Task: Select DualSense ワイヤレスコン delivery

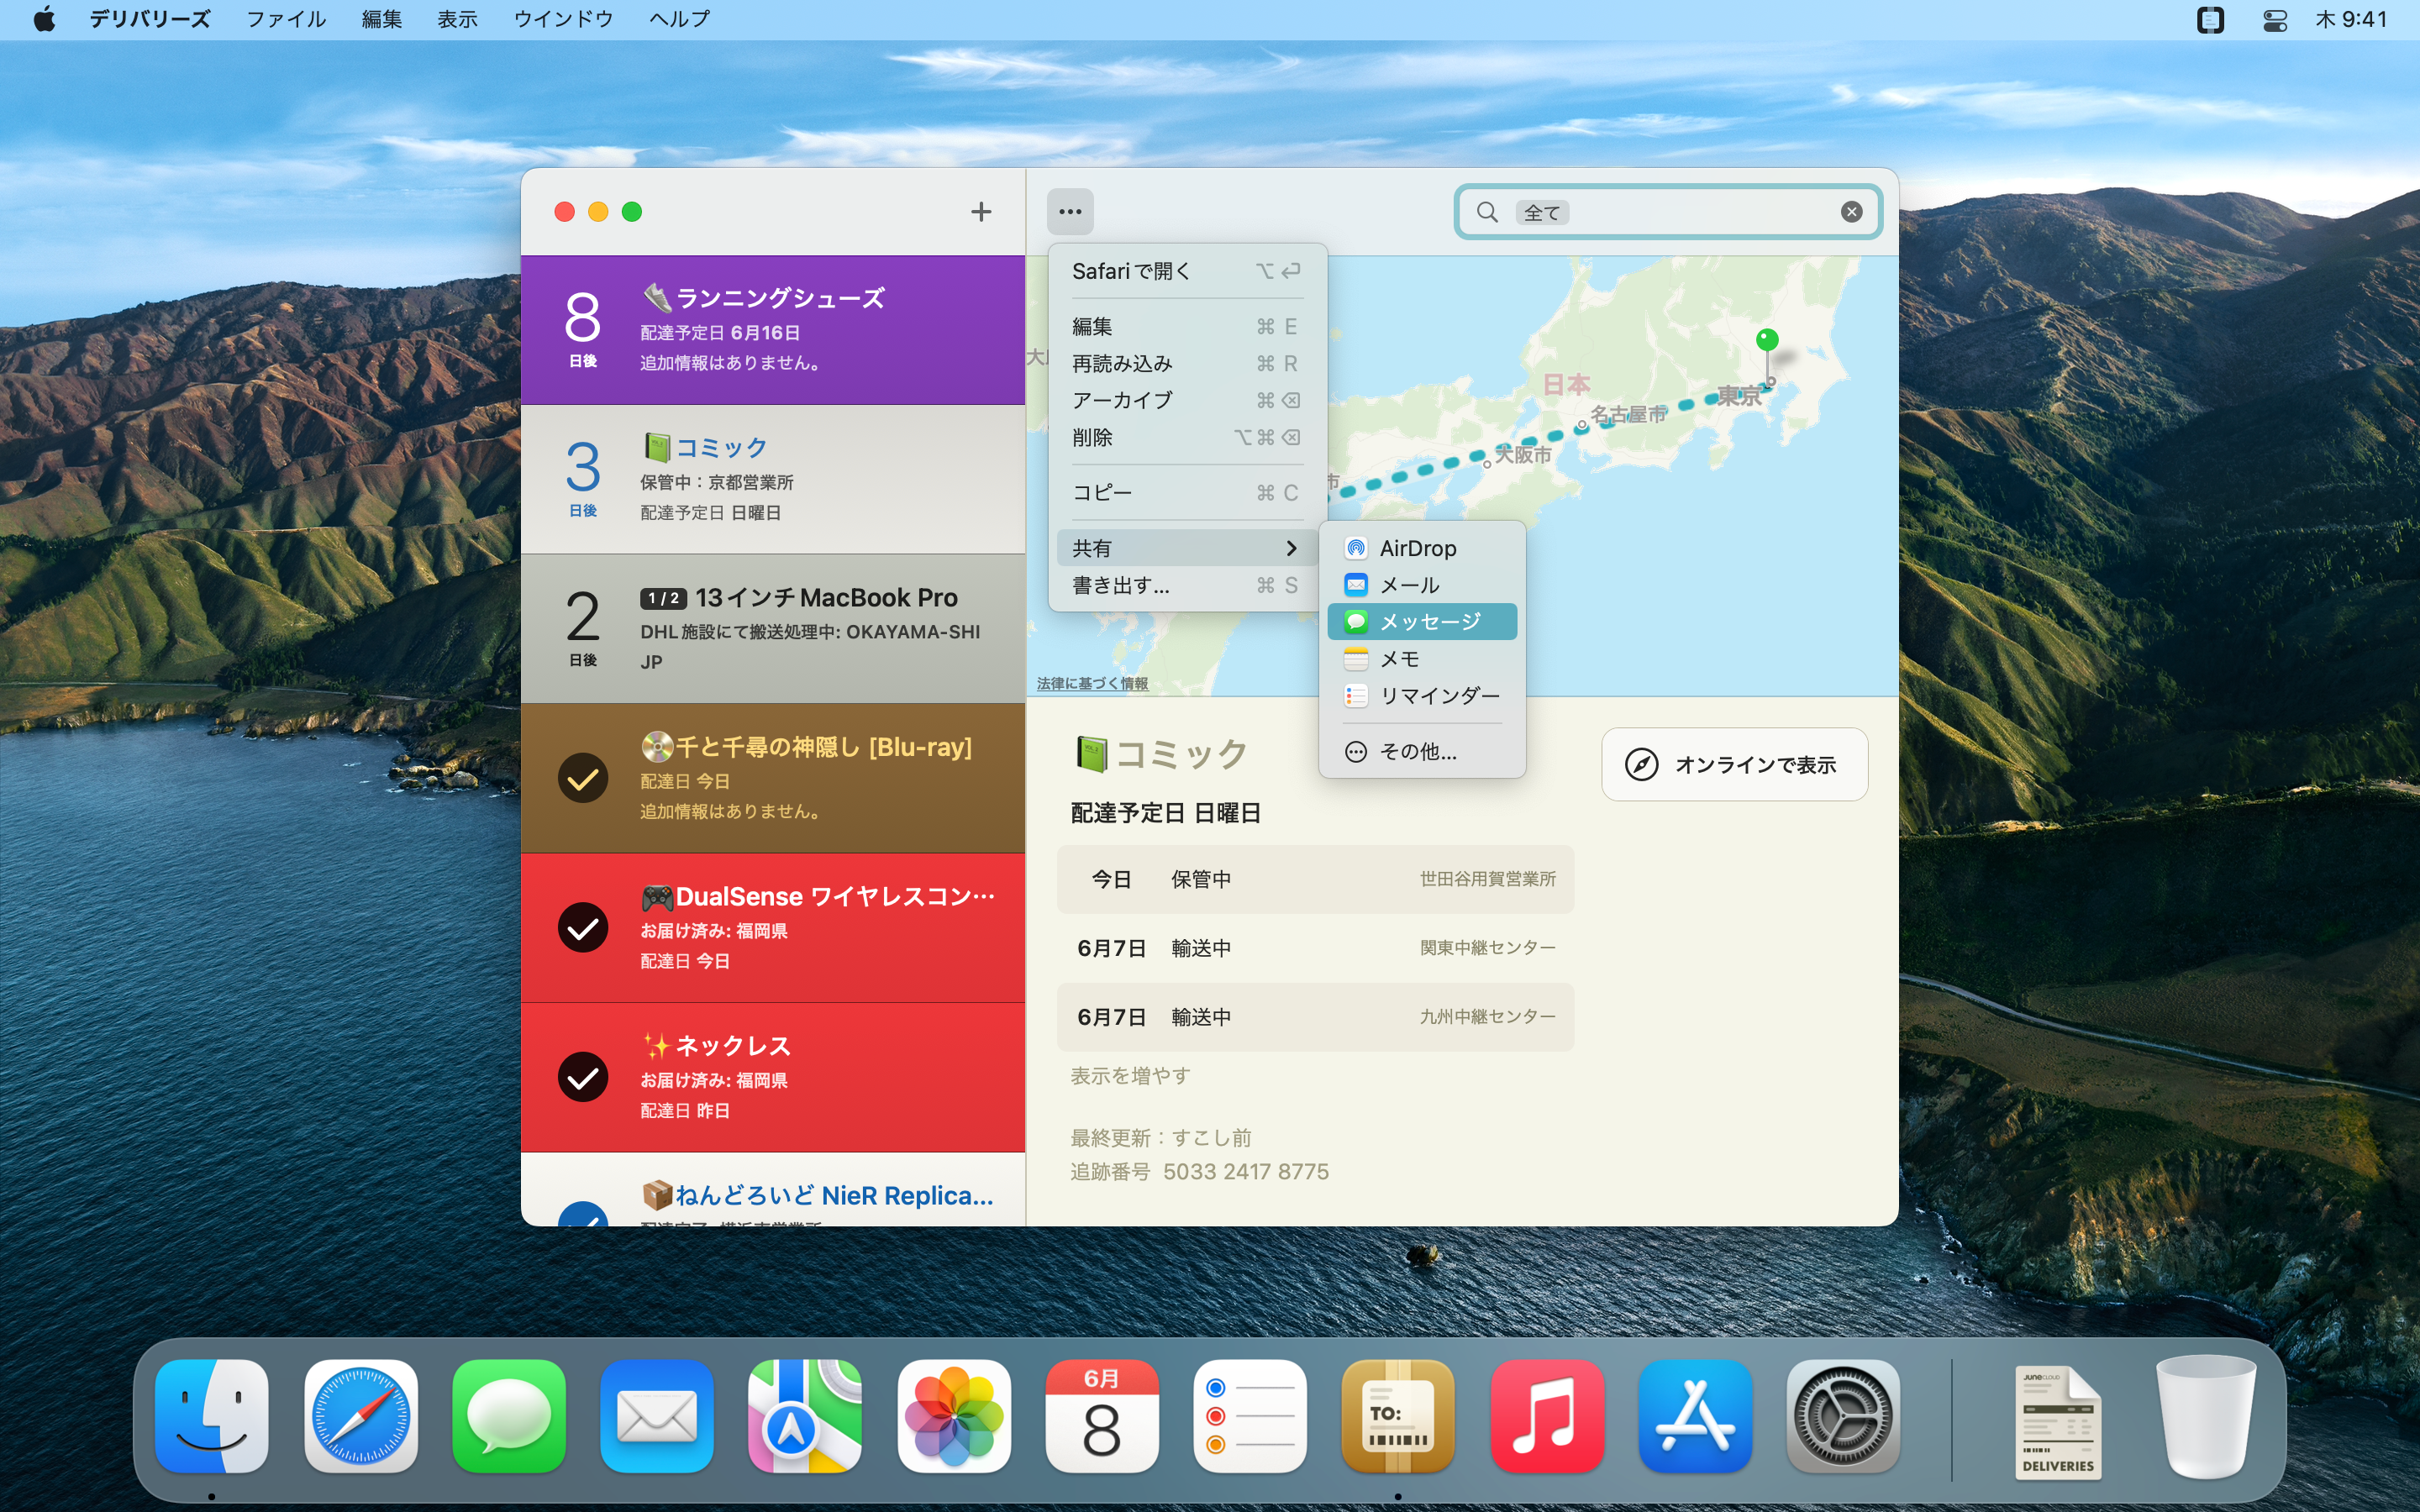Action: (x=773, y=928)
